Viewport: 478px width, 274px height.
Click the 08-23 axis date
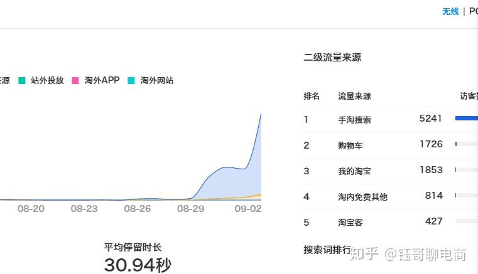(84, 209)
